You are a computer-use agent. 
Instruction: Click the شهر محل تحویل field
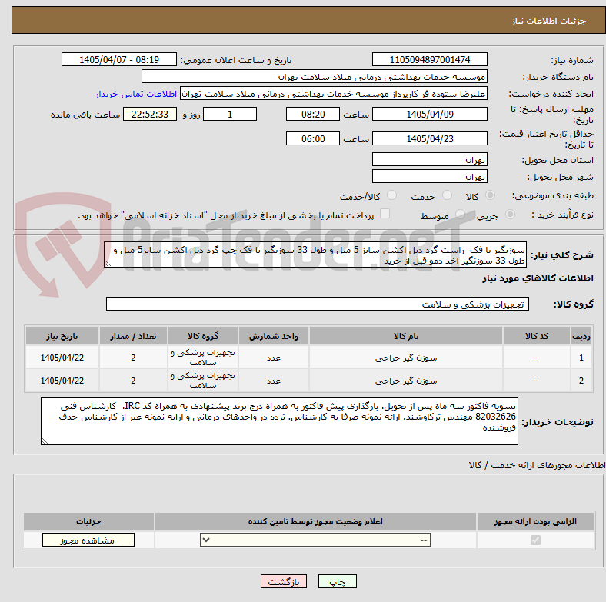click(429, 177)
